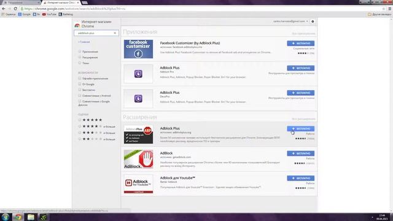393x221 pixels.
Task: Open the AdBlock red hand thumbnail
Action: (x=138, y=159)
